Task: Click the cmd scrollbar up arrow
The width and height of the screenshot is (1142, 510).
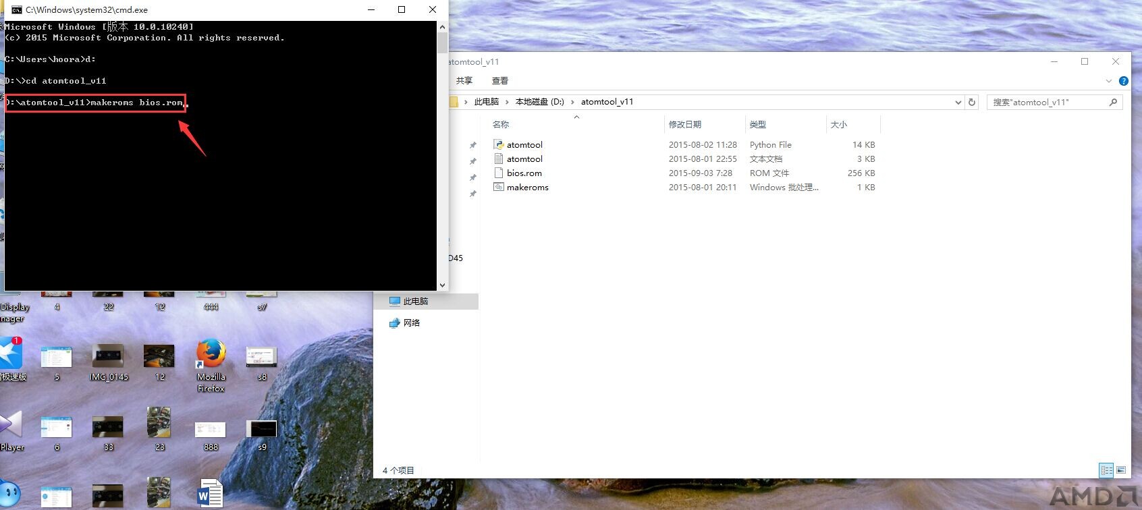Action: click(442, 27)
